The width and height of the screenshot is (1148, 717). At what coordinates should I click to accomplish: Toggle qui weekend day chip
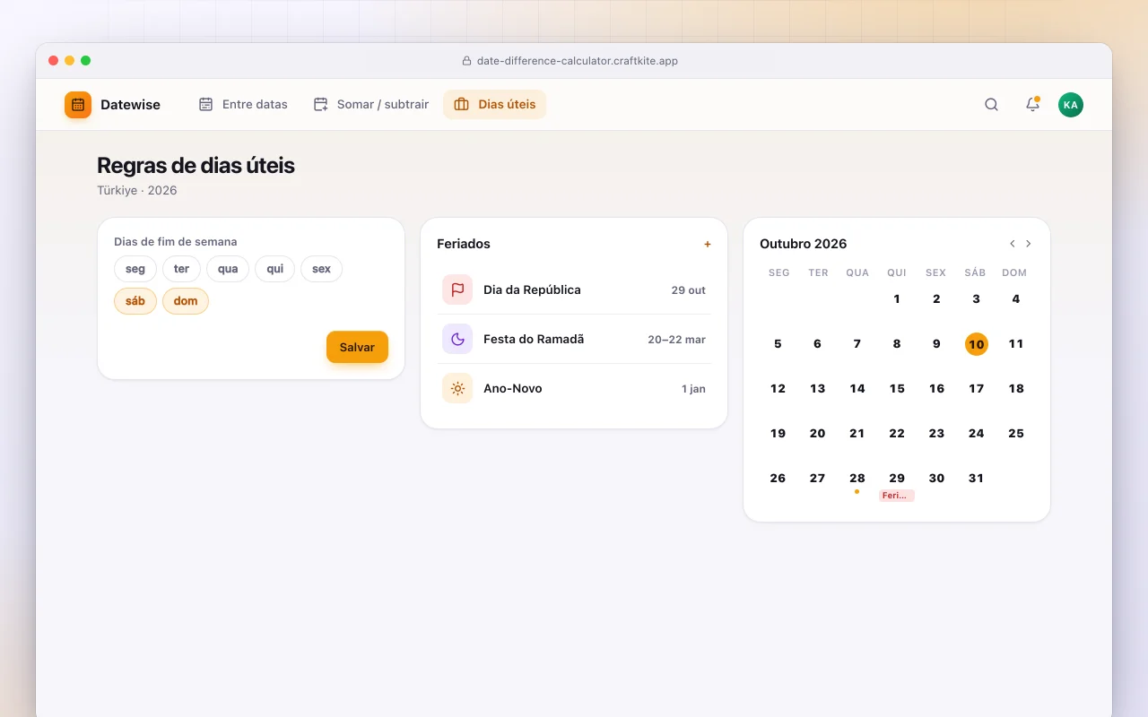274,269
